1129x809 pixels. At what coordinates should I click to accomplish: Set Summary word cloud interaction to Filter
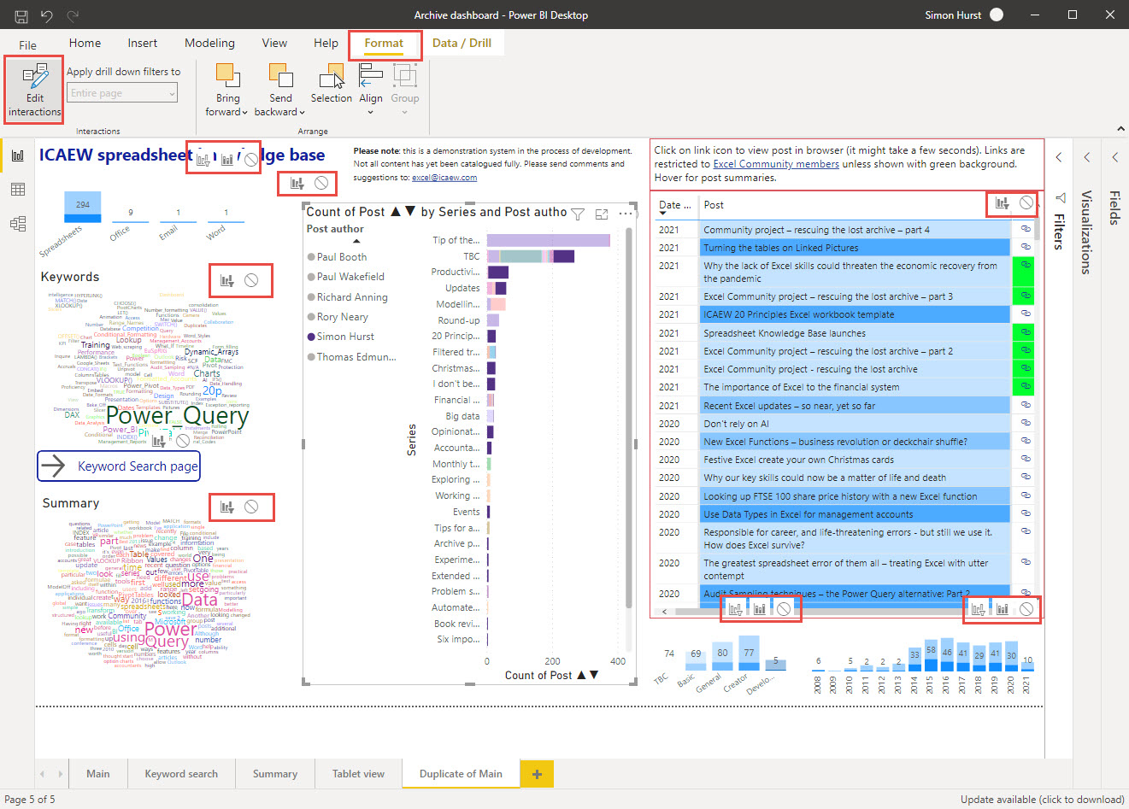[227, 507]
